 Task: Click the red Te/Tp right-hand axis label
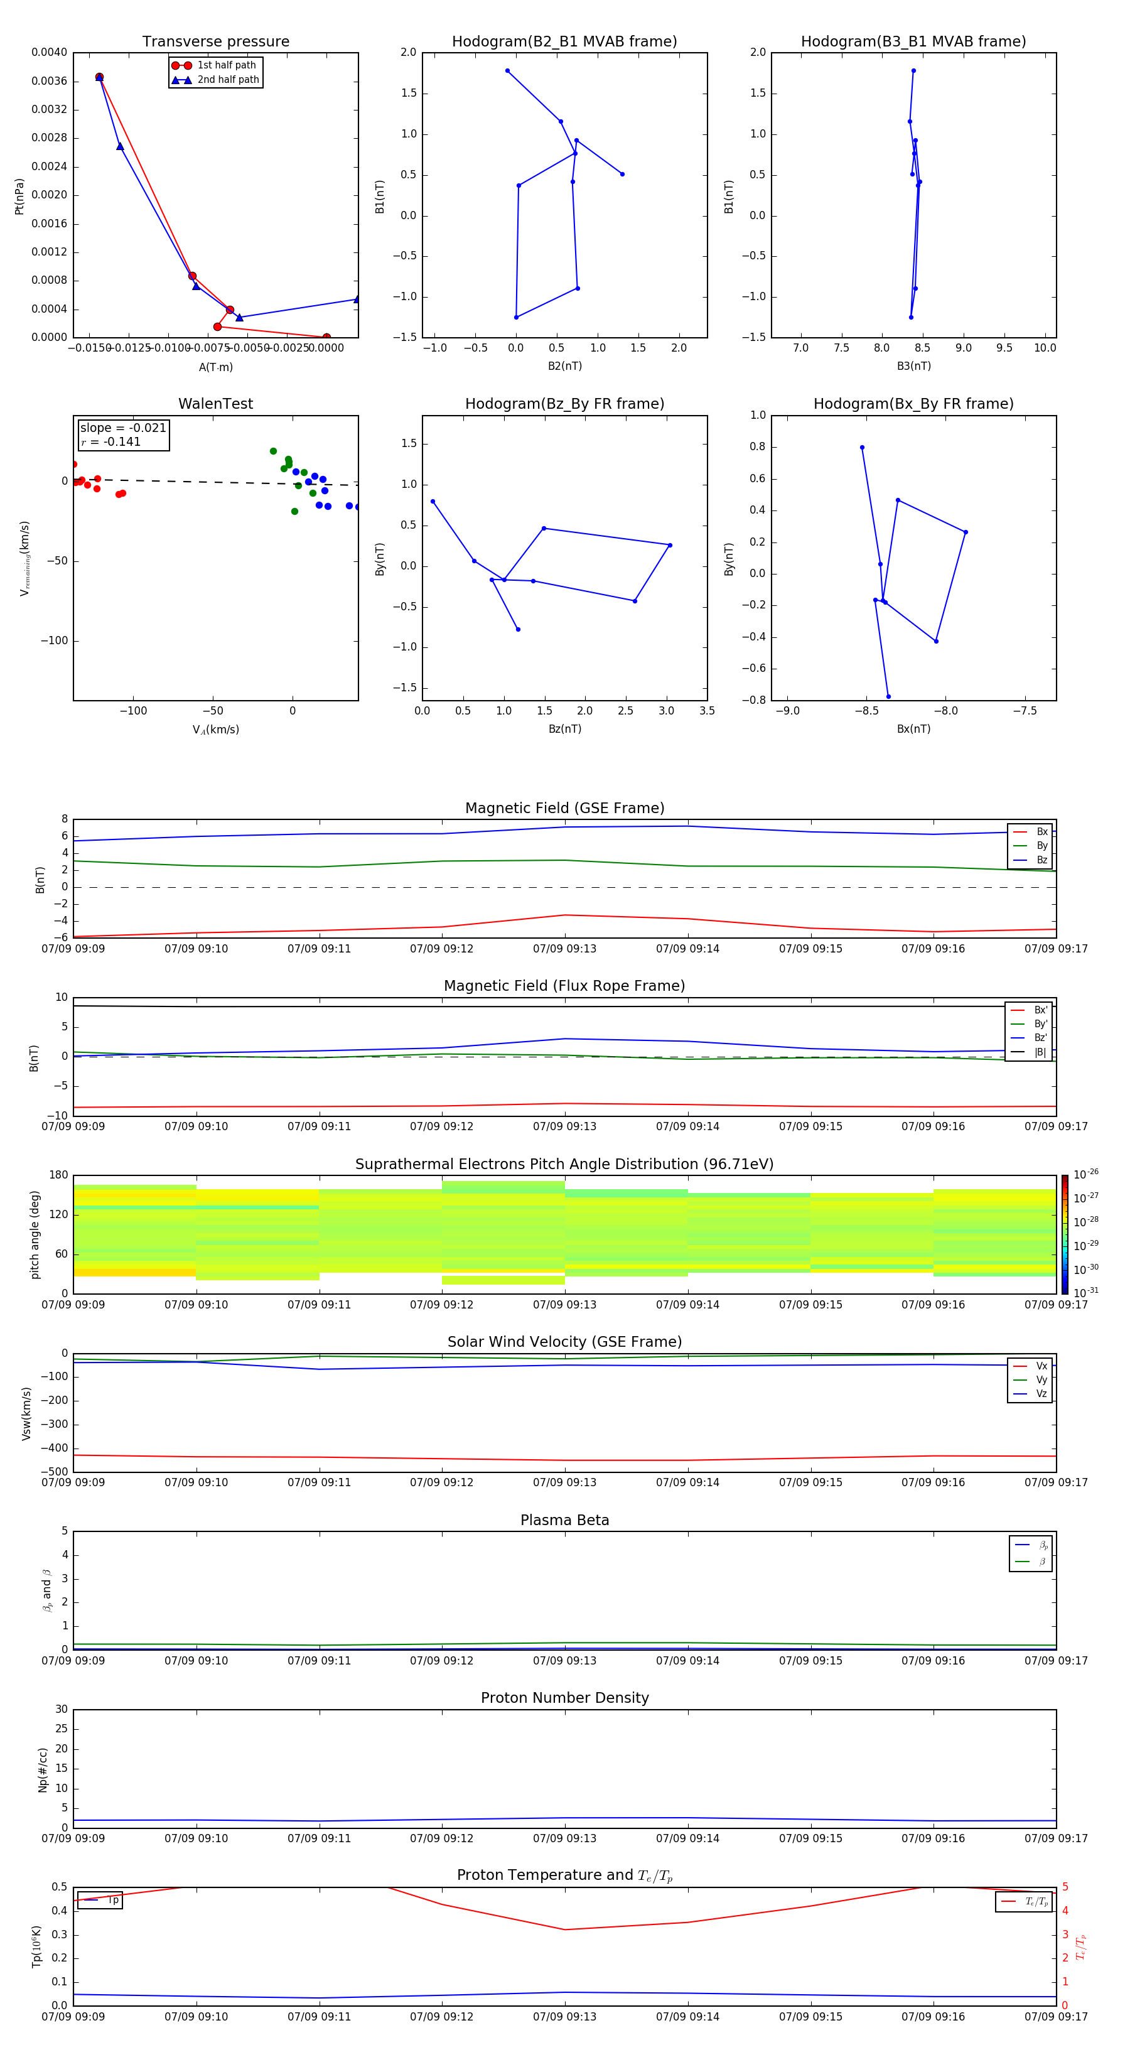1081,1946
